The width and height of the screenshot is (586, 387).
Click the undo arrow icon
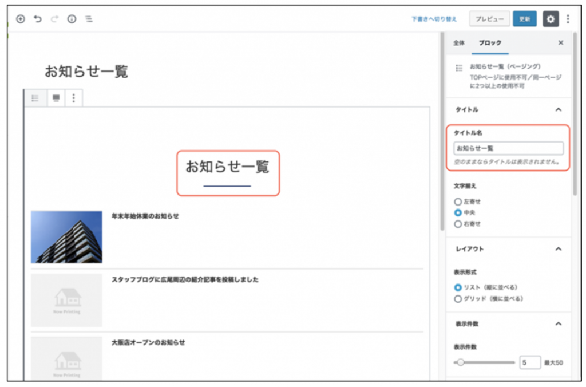tap(38, 19)
